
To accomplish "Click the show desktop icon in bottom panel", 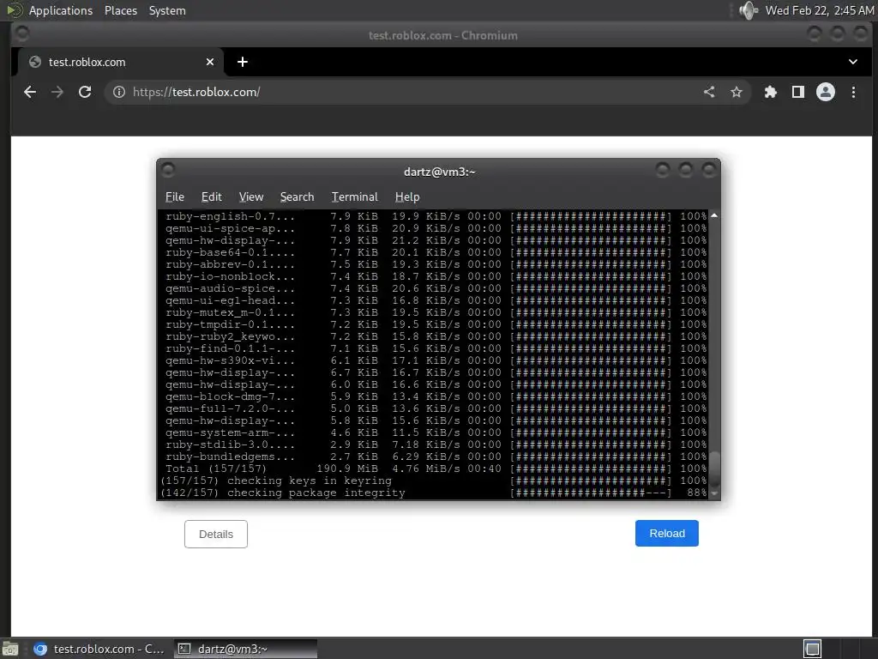I will tap(9, 649).
